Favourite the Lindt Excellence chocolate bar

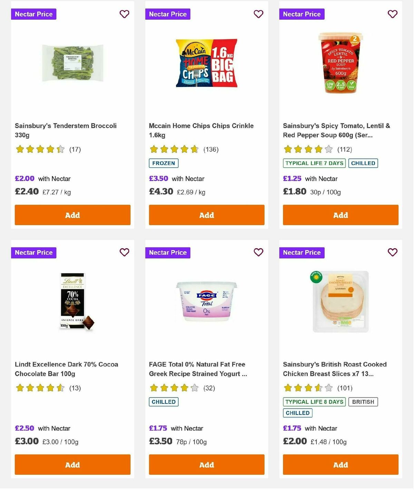pos(124,252)
